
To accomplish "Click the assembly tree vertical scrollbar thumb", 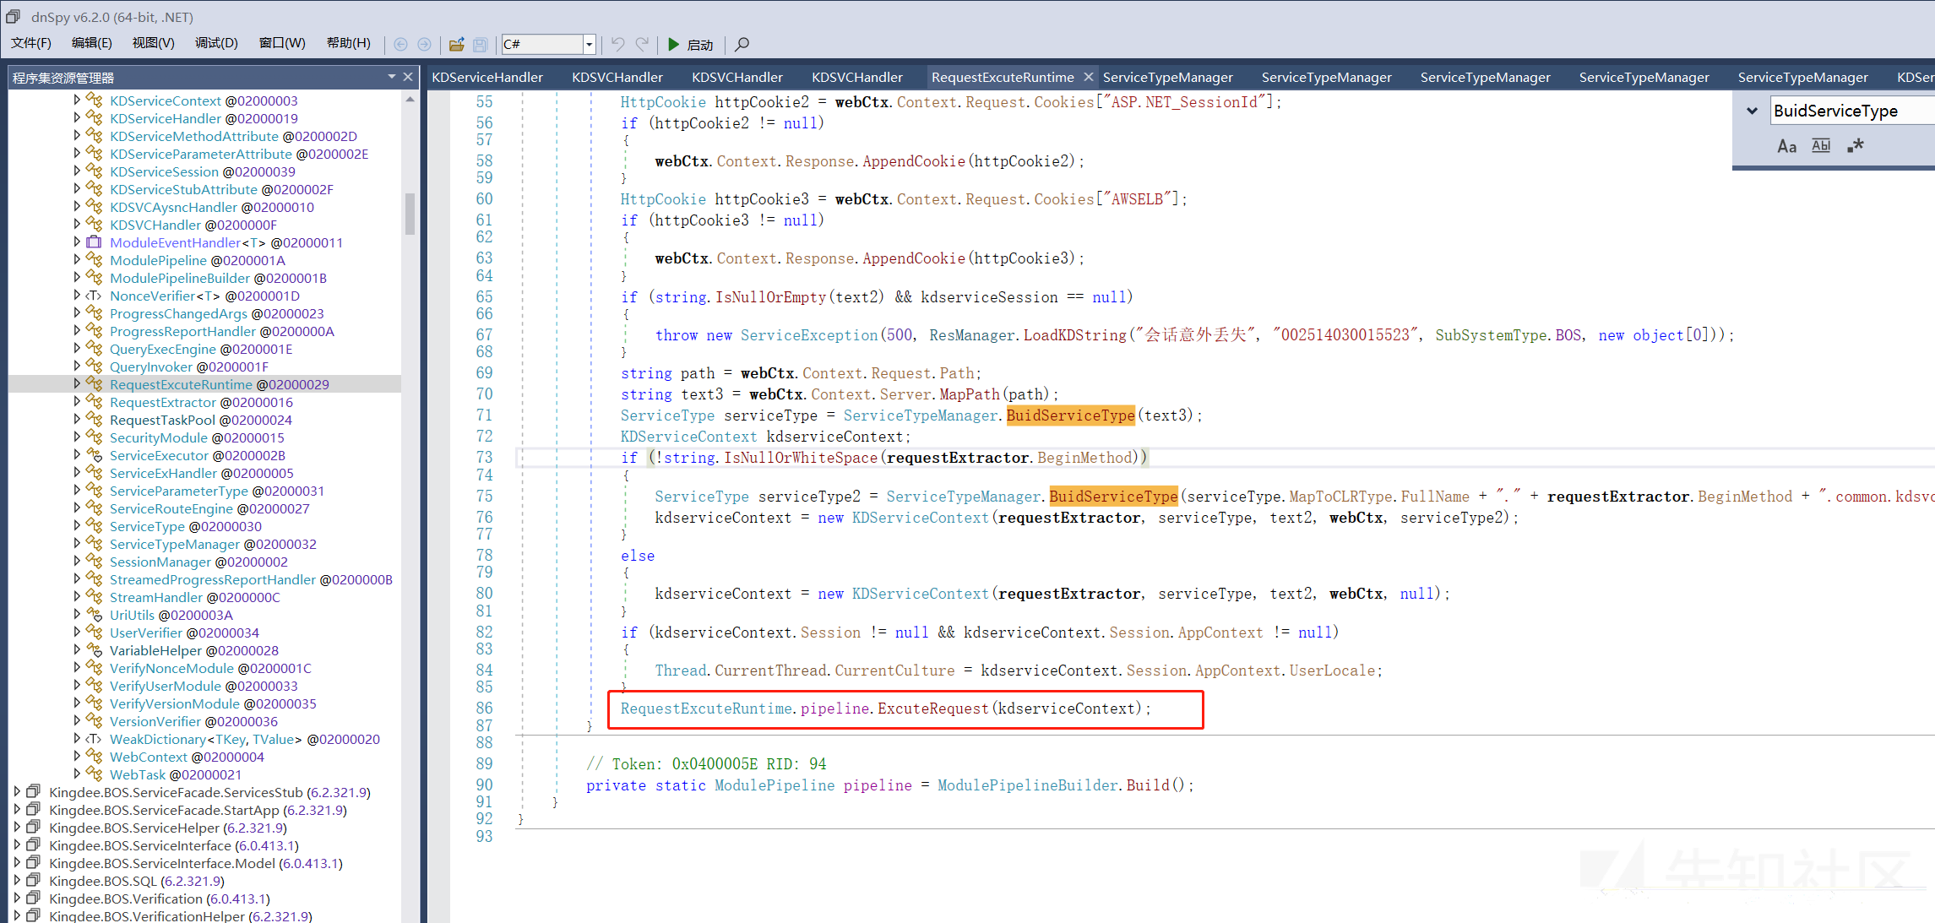I will coord(410,213).
